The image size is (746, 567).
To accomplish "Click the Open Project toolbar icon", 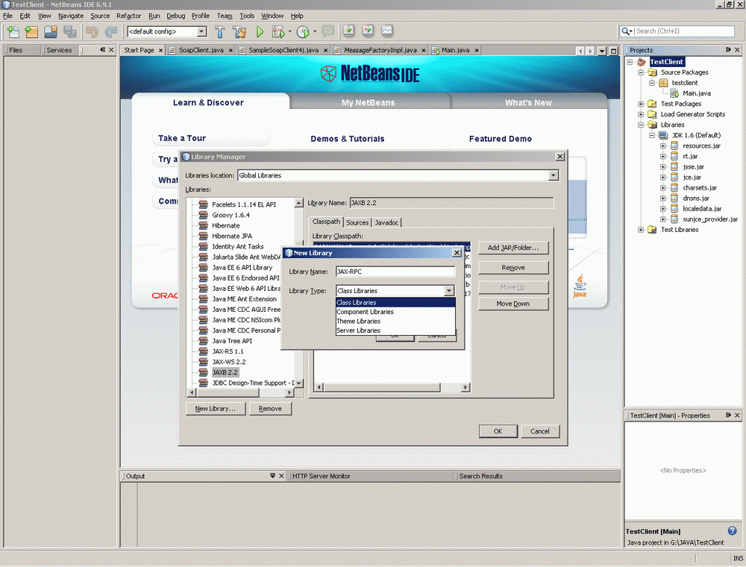I will tap(51, 32).
